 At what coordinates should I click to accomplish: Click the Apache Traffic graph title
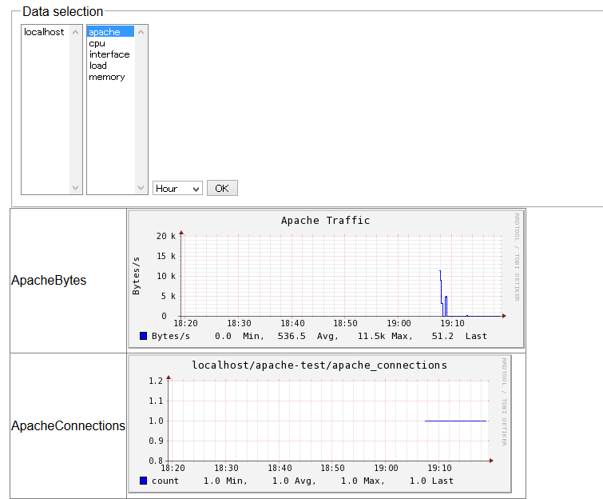coord(325,221)
